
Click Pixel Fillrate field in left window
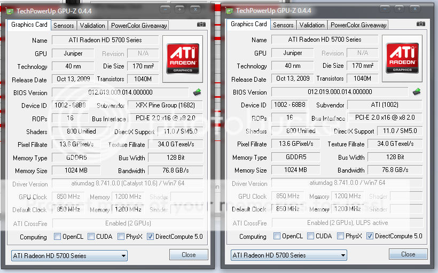76,144
